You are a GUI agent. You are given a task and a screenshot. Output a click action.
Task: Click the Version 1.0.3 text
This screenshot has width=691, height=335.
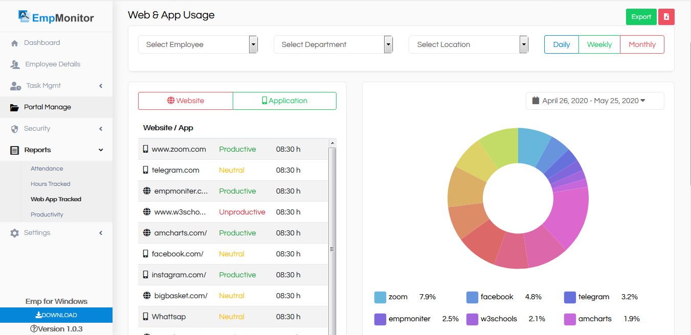(60, 329)
